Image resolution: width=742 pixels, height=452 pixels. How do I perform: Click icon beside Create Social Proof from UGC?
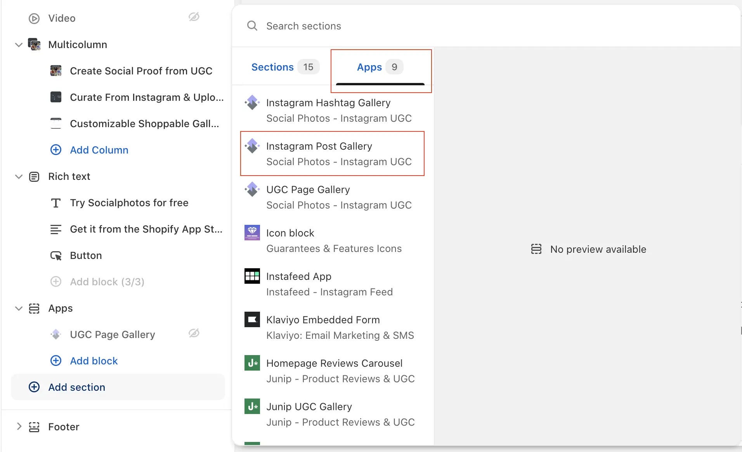[x=56, y=71]
